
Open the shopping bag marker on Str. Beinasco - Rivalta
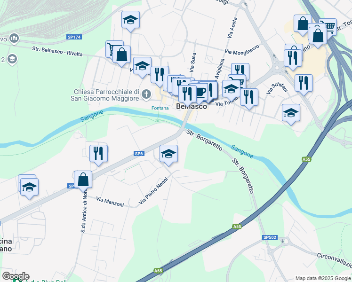tap(122, 56)
